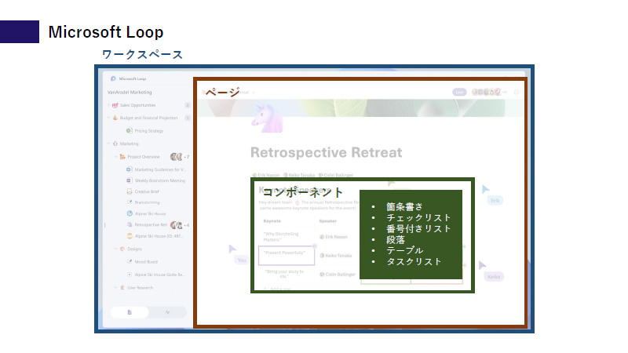This screenshot has width=628, height=353.
Task: Open Weekly Brainstorm Meeting note icon
Action: (x=130, y=180)
